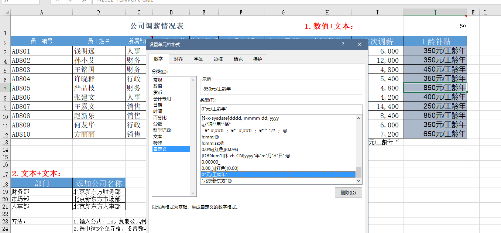Select 文本 category
501x233 pixels.
pos(171,136)
